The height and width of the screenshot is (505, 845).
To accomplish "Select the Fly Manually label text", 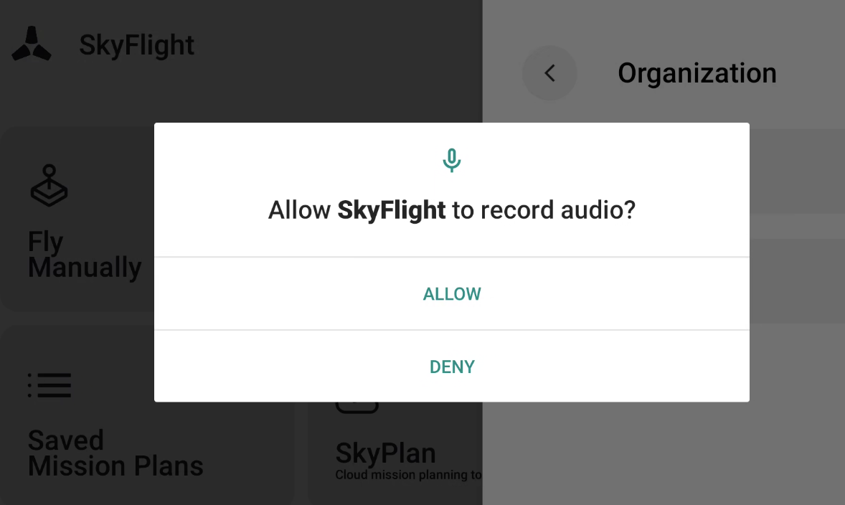I will pos(85,255).
